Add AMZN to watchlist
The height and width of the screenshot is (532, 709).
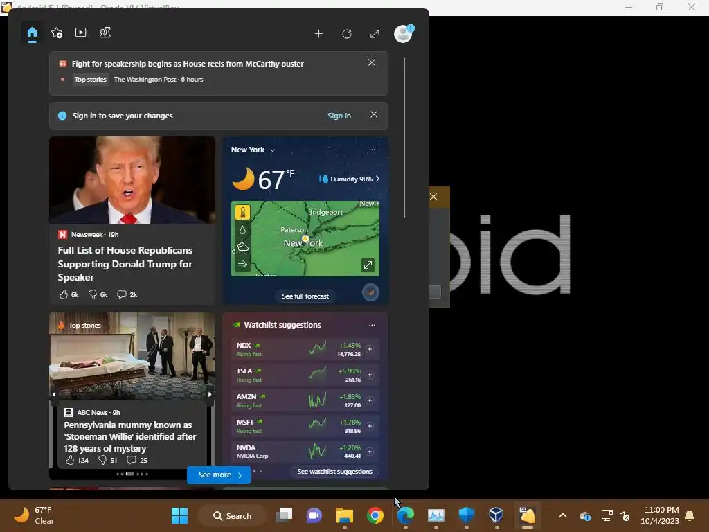point(370,400)
